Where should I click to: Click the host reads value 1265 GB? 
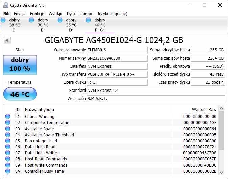208,50
